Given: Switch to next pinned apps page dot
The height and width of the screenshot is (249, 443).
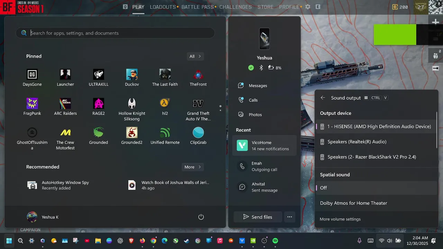Looking at the screenshot, I should (220, 110).
